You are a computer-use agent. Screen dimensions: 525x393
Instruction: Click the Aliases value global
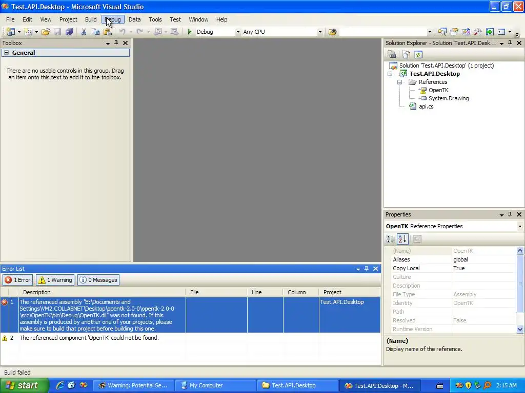[483, 259]
